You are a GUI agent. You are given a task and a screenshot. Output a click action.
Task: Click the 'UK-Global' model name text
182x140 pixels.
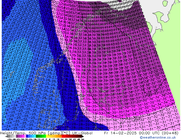(82, 133)
